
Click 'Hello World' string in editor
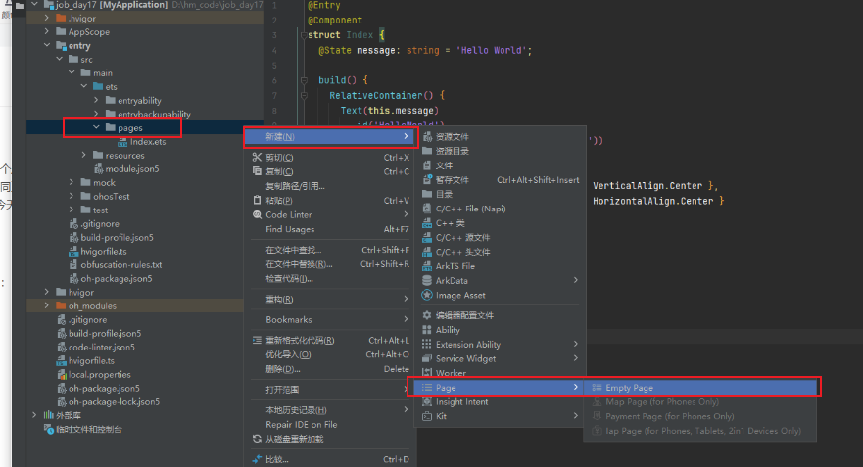point(492,50)
